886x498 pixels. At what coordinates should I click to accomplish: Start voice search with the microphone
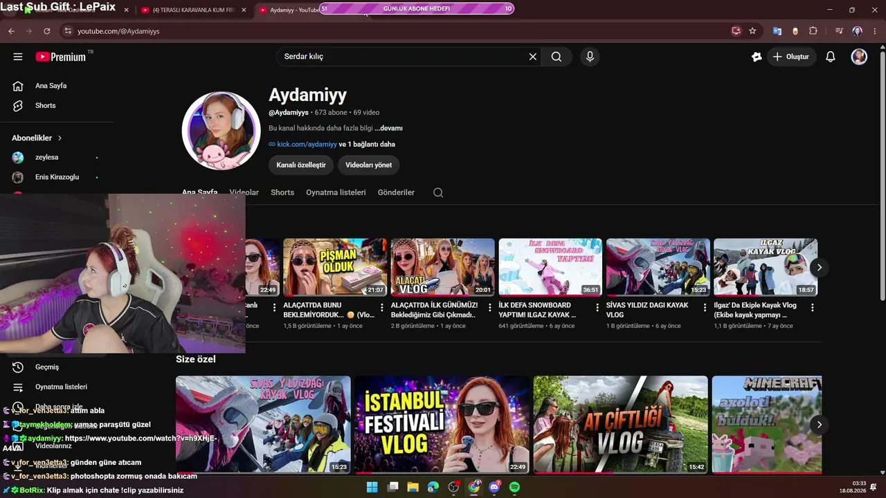coord(590,57)
